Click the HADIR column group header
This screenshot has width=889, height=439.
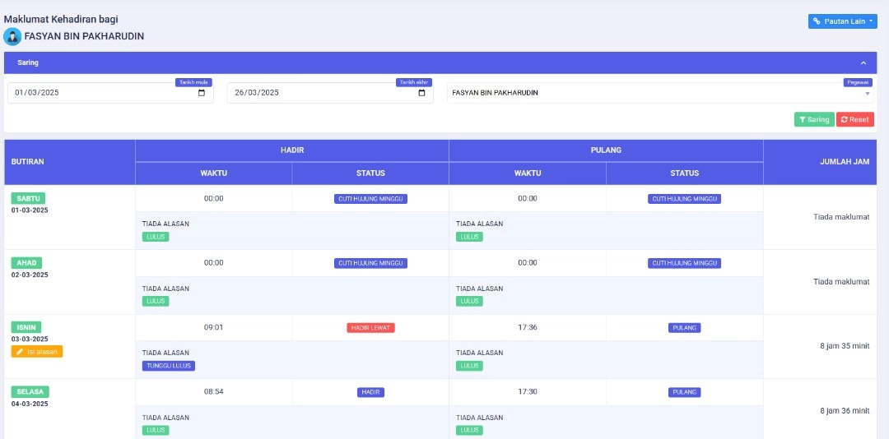coord(292,150)
